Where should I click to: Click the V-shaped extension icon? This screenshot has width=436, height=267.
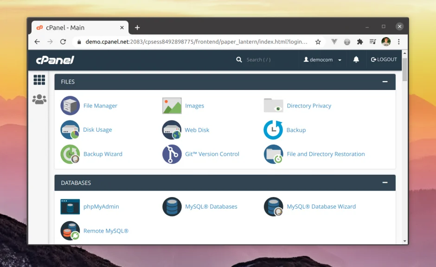334,42
